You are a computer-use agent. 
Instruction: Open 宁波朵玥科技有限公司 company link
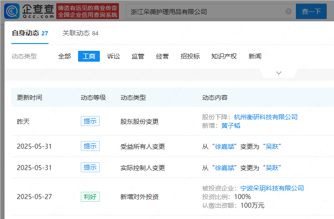tap(272, 188)
